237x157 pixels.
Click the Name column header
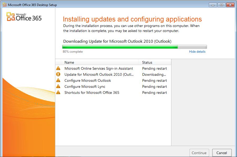click(100, 62)
